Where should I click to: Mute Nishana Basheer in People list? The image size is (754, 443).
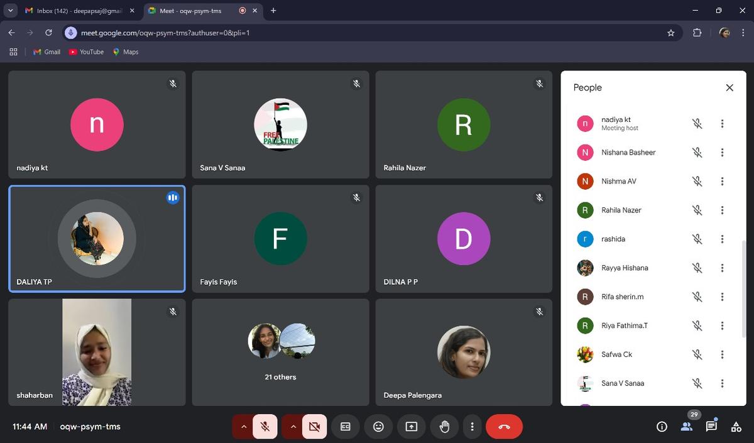[x=697, y=153]
